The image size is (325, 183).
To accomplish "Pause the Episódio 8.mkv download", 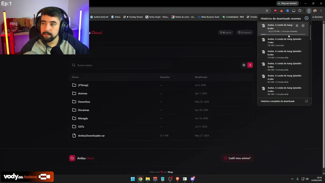I will click(297, 26).
